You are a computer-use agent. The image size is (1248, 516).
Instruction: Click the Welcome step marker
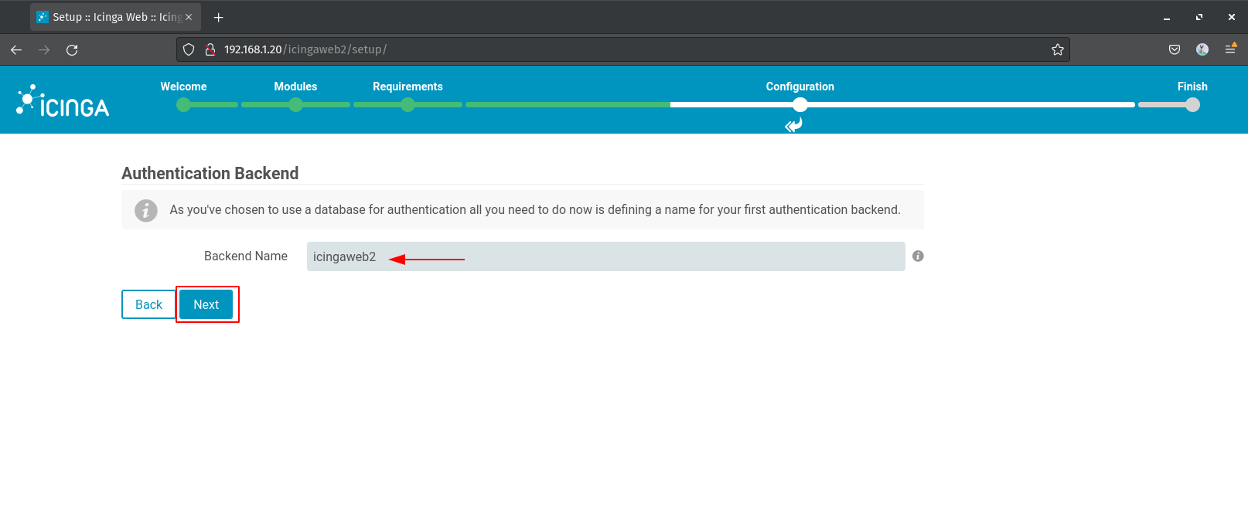click(x=183, y=105)
